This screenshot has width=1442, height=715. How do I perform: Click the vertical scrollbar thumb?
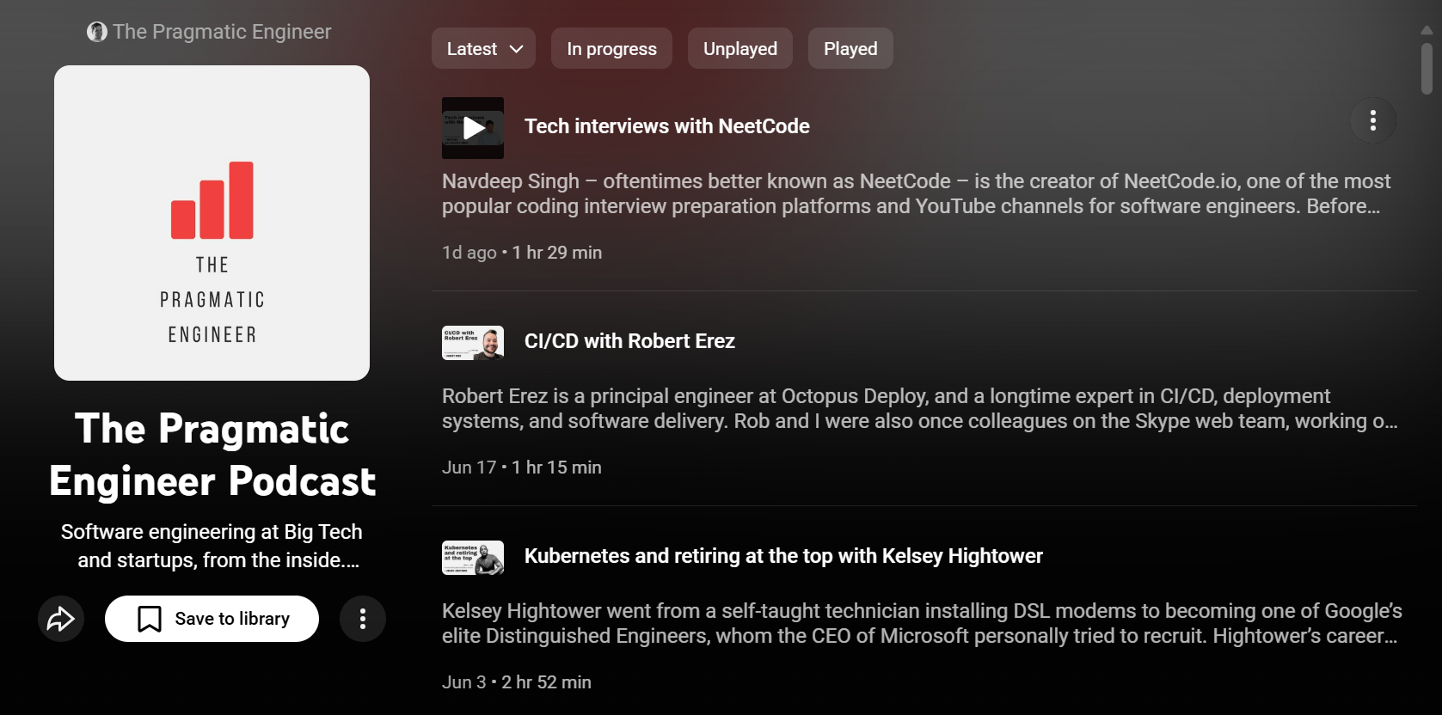pyautogui.click(x=1427, y=69)
